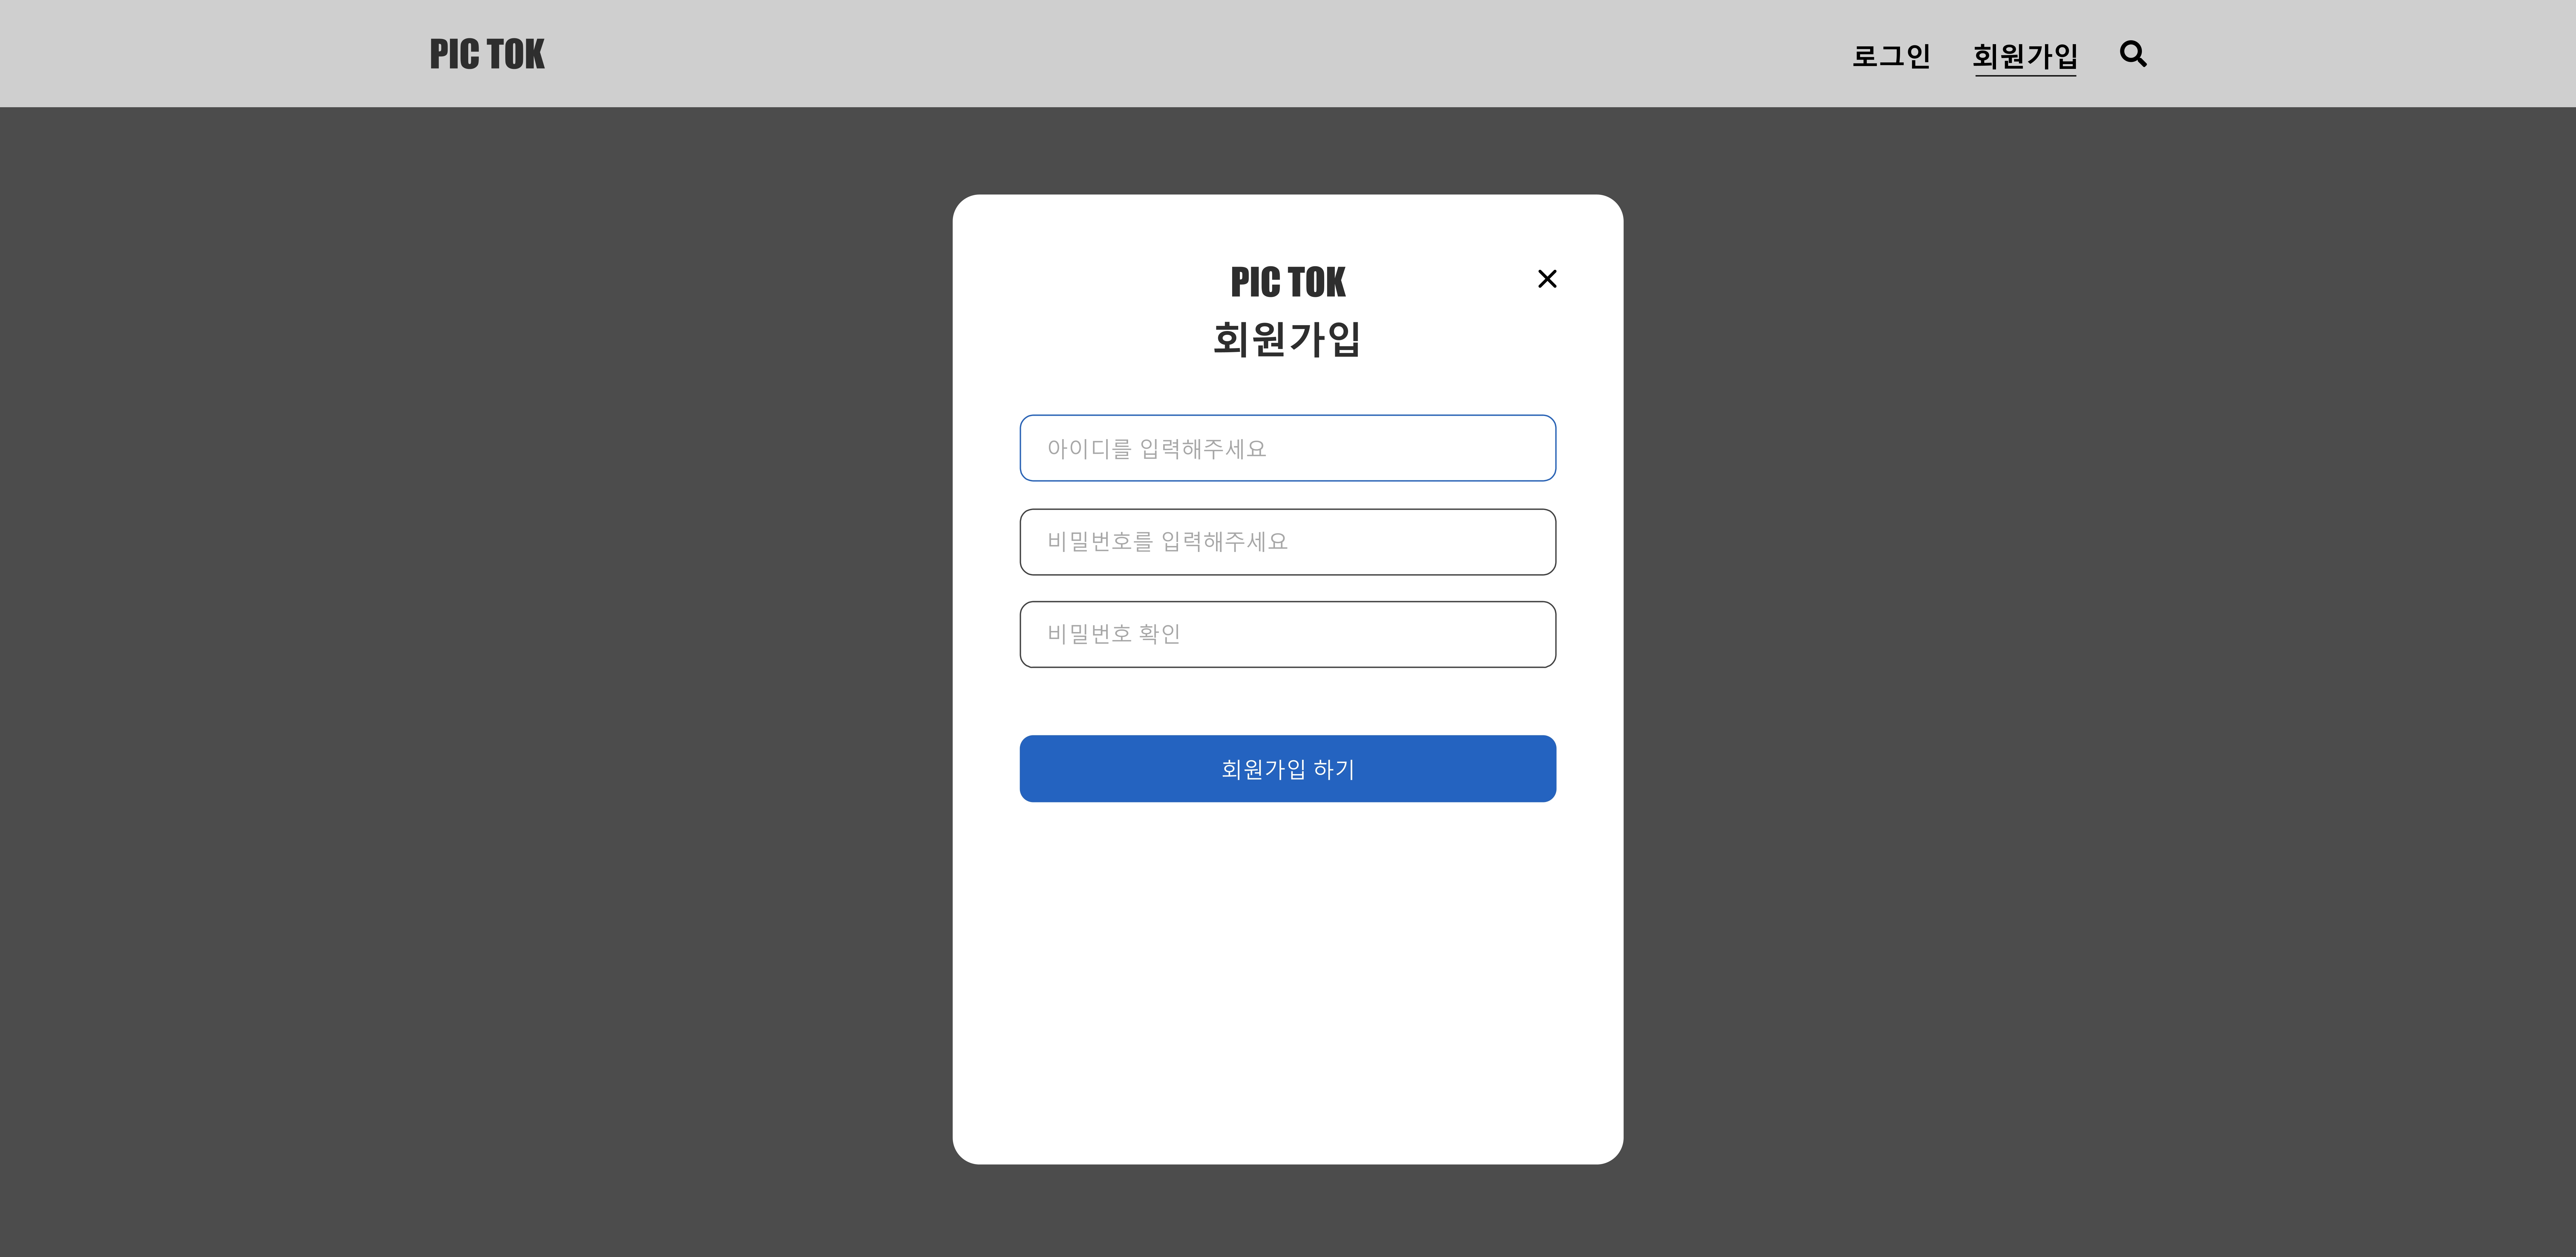The width and height of the screenshot is (2576, 1257).
Task: Open search via the magnifier icon
Action: (x=2133, y=54)
